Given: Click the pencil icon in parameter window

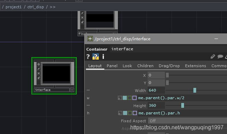Looking at the screenshot, I should [x=213, y=56].
